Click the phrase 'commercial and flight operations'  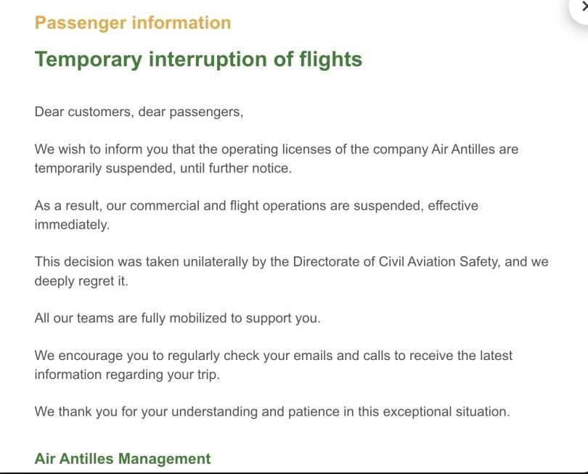[x=228, y=205]
